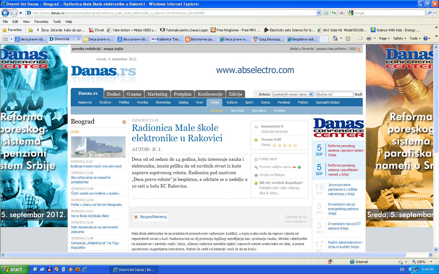Image resolution: width=439 pixels, height=274 pixels.
Task: Click the Feeds icon in command bar
Action: (x=348, y=38)
